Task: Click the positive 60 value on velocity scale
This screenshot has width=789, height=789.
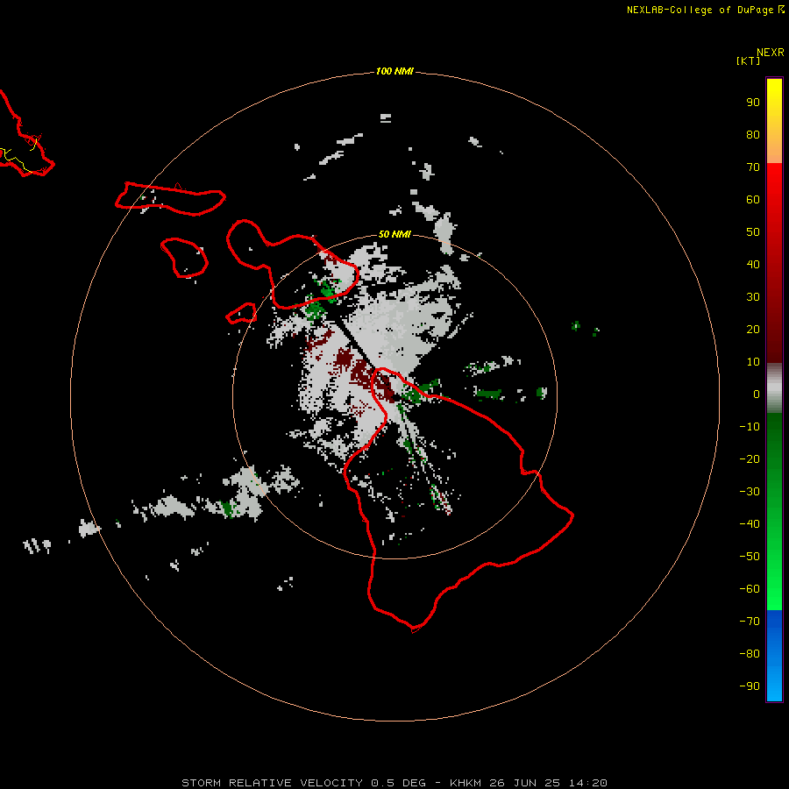Action: (753, 200)
